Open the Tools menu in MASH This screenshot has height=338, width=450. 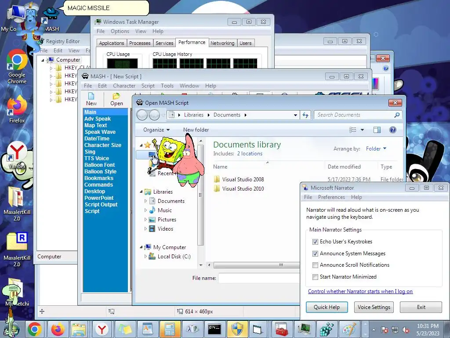pyautogui.click(x=167, y=86)
